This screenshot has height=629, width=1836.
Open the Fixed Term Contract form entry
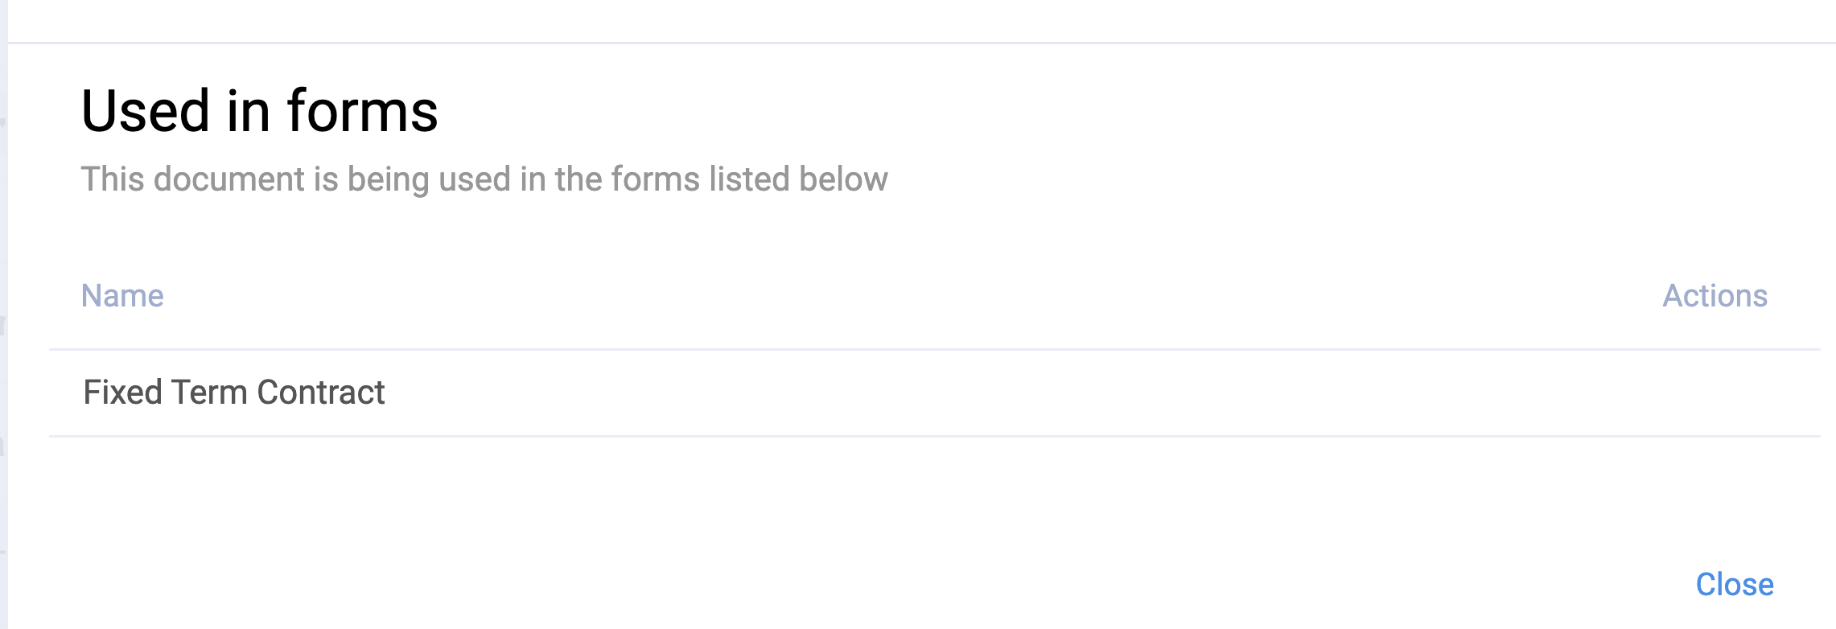(234, 393)
